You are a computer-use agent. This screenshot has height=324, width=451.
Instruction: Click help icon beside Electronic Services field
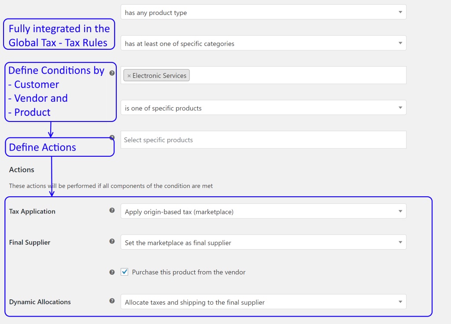(112, 73)
